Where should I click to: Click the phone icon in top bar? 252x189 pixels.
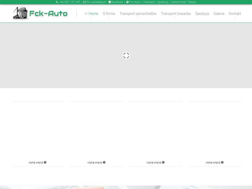(57, 2)
